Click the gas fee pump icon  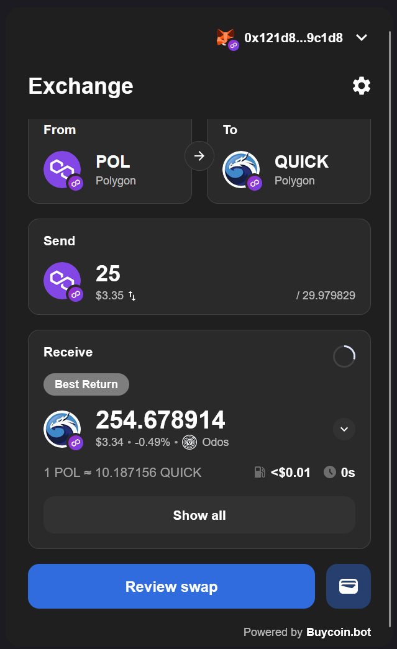point(260,473)
